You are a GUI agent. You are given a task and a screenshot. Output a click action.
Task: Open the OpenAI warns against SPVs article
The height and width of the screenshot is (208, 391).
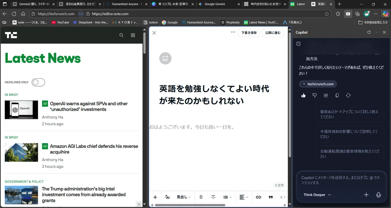[89, 106]
